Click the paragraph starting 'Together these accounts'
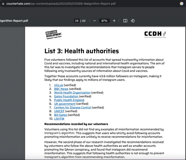 [103, 78]
